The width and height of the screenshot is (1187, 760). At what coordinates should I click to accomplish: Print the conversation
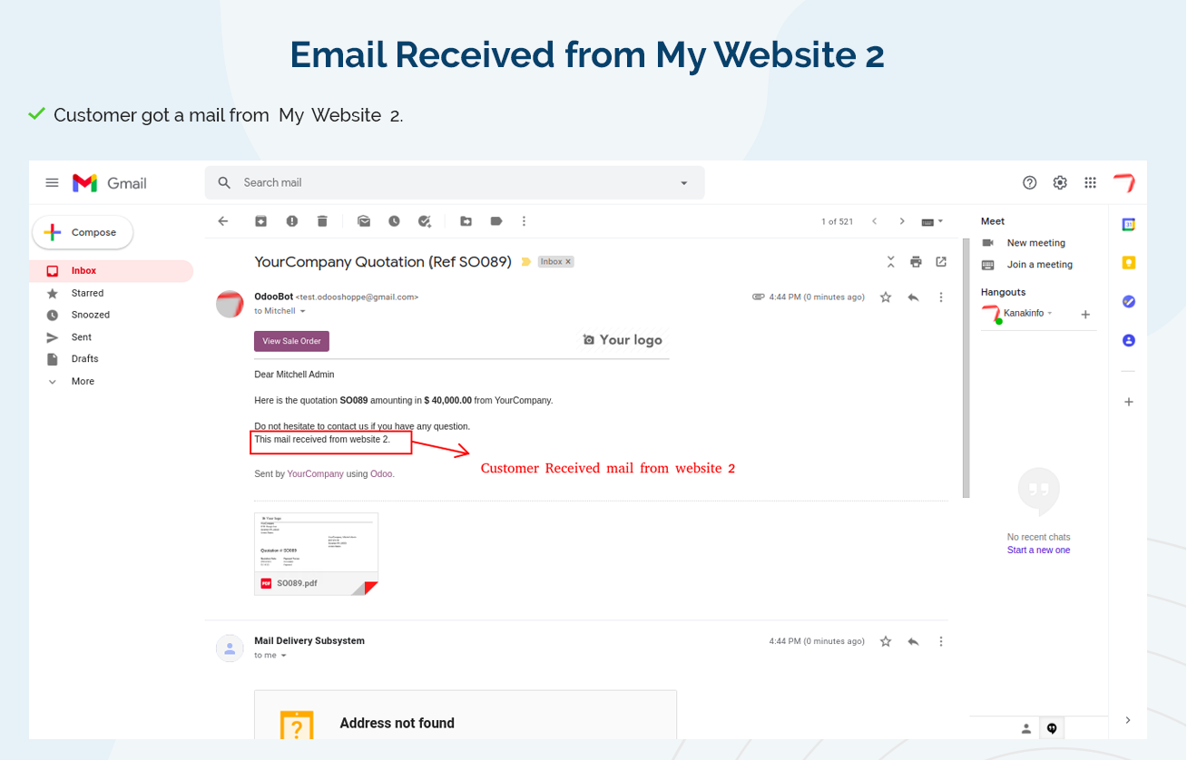tap(916, 262)
